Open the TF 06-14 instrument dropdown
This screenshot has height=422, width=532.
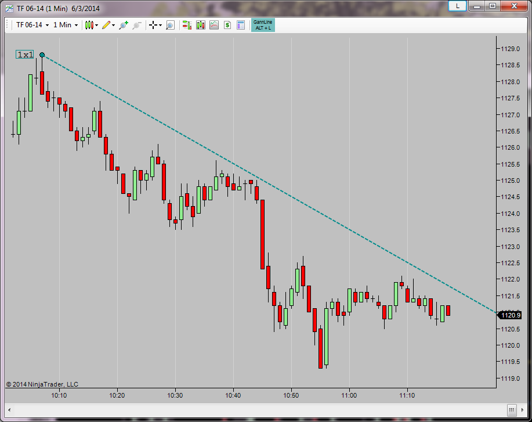(x=32, y=25)
